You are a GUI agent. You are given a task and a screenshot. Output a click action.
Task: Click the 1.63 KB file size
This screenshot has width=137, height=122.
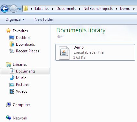(80, 57)
